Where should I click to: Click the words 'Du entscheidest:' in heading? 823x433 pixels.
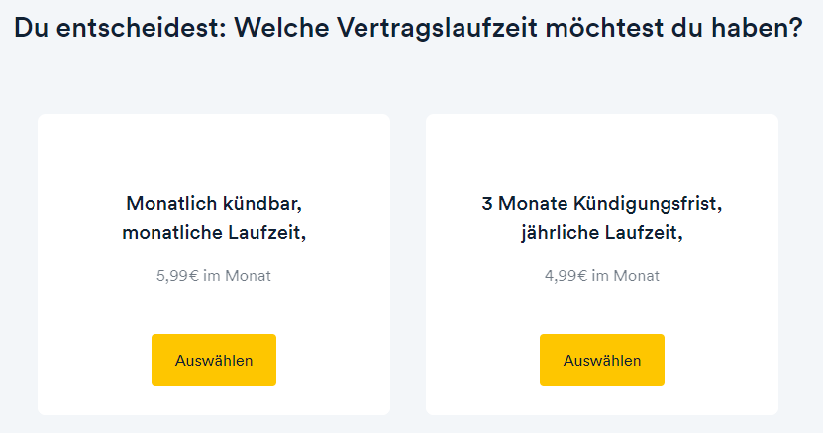[120, 28]
